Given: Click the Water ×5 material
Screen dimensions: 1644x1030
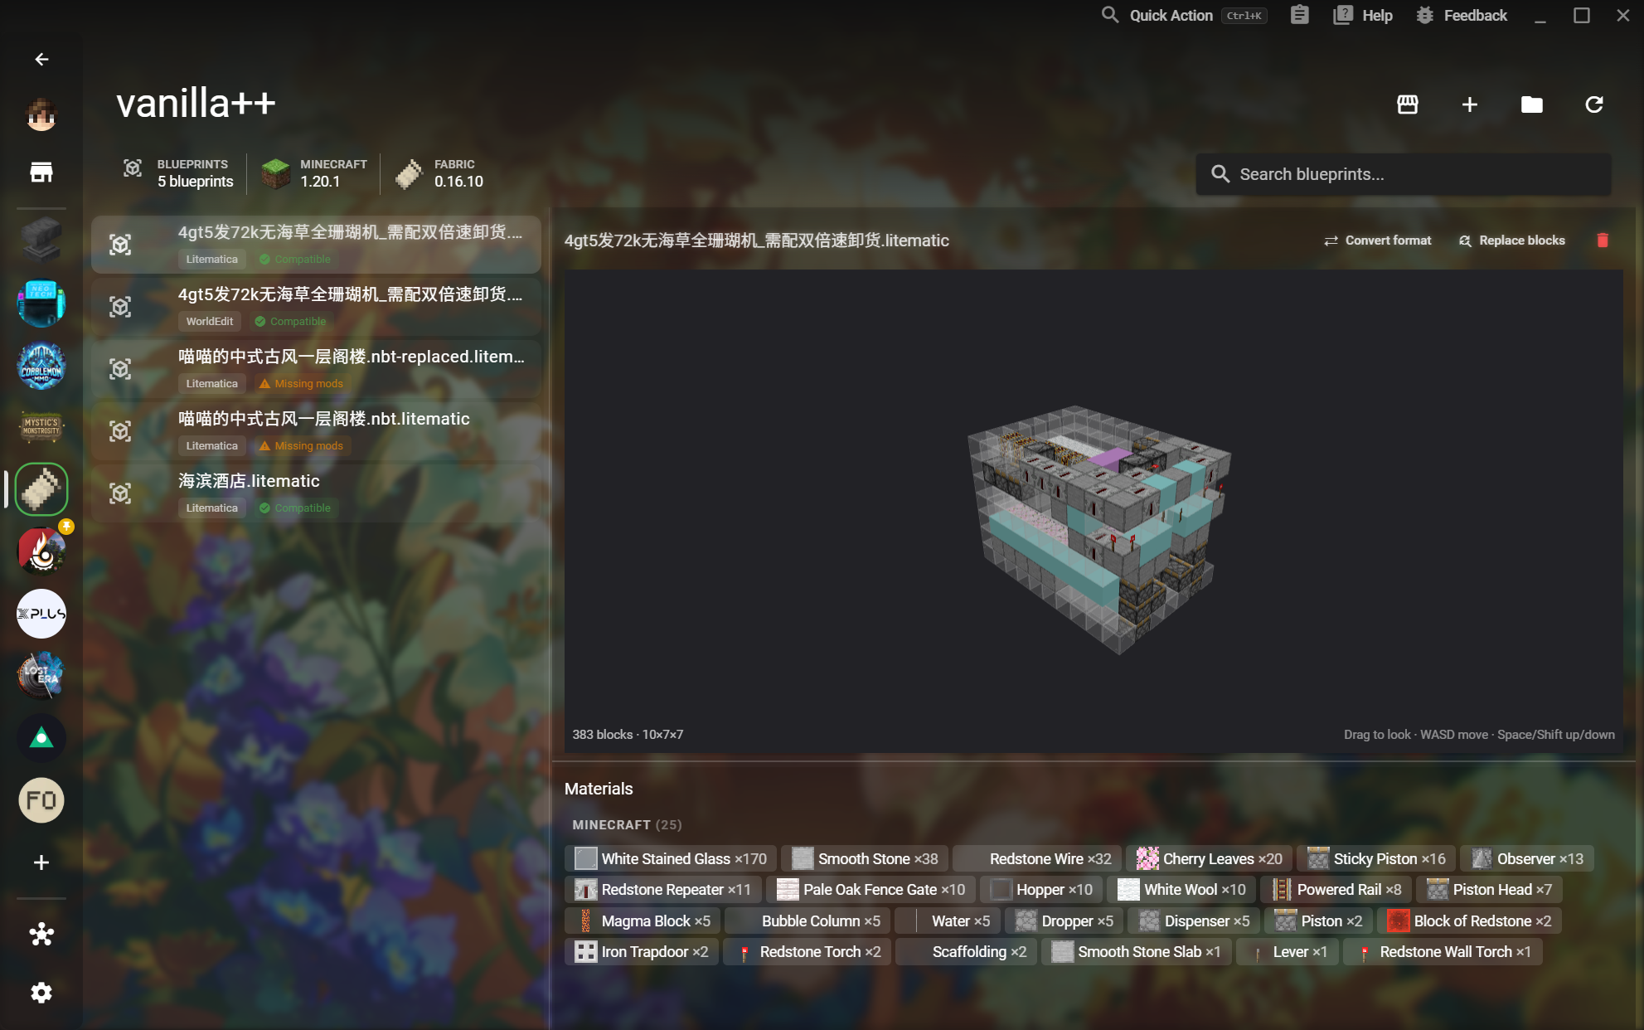Looking at the screenshot, I should pyautogui.click(x=948, y=921).
